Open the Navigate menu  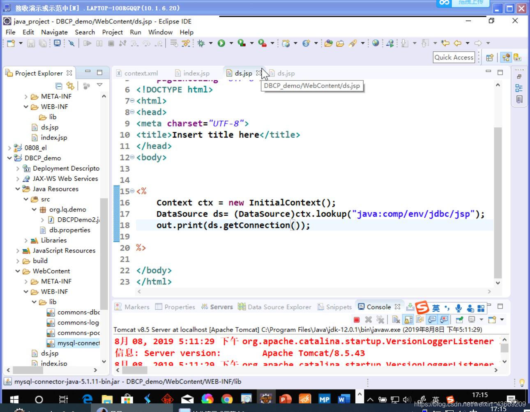pyautogui.click(x=54, y=32)
